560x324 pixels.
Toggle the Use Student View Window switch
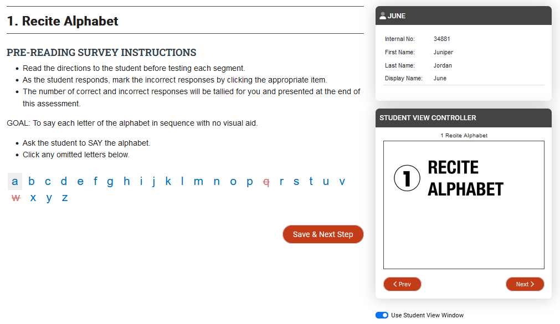(382, 315)
